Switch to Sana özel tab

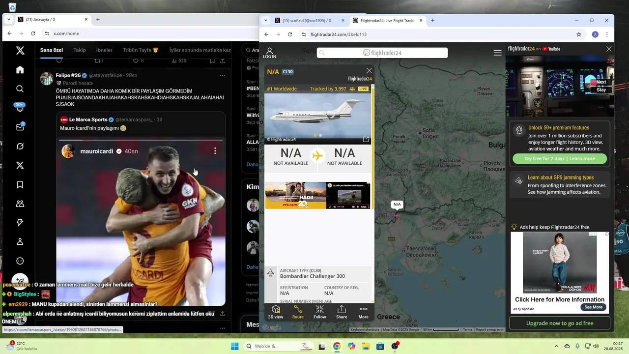pyautogui.click(x=52, y=50)
